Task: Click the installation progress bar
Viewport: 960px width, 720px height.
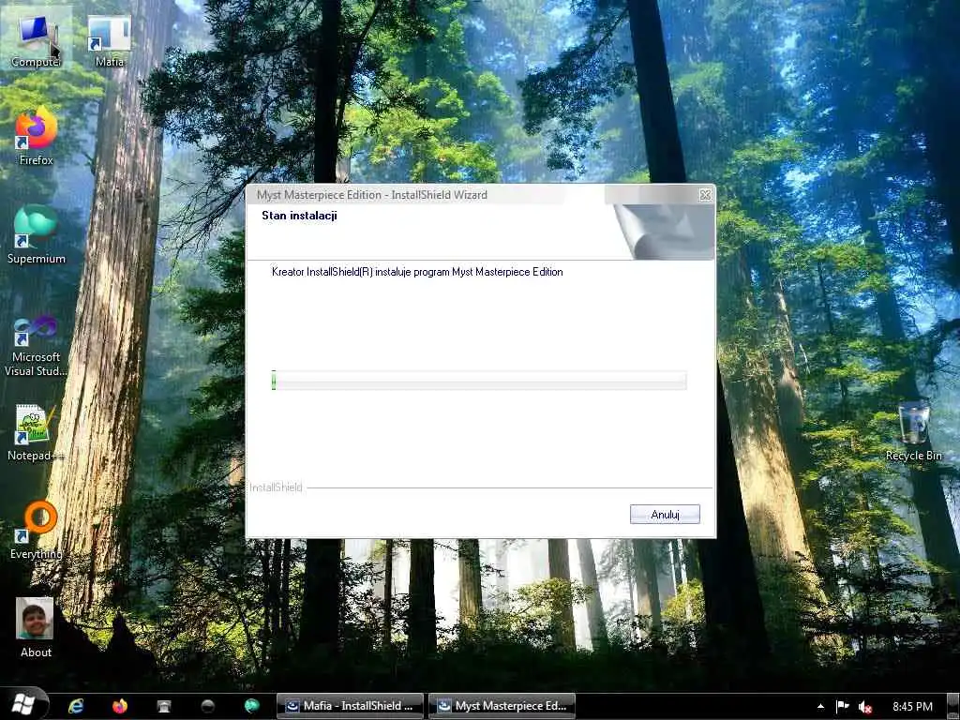Action: [479, 381]
